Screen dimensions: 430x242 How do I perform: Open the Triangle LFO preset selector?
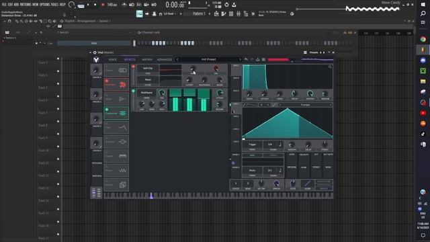tap(305, 105)
